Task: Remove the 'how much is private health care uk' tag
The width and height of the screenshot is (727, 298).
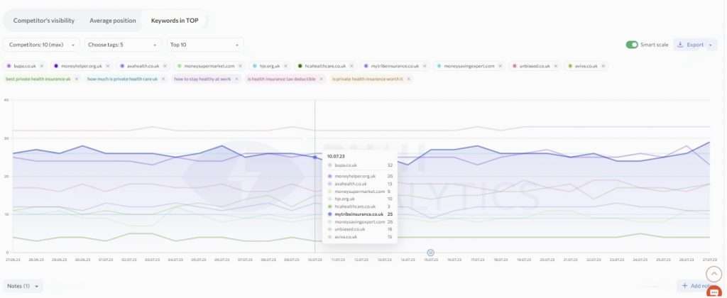Action: pos(163,79)
